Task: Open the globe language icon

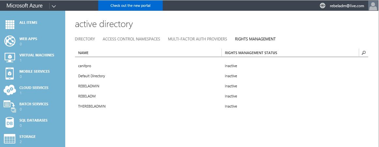Action: [x=323, y=6]
